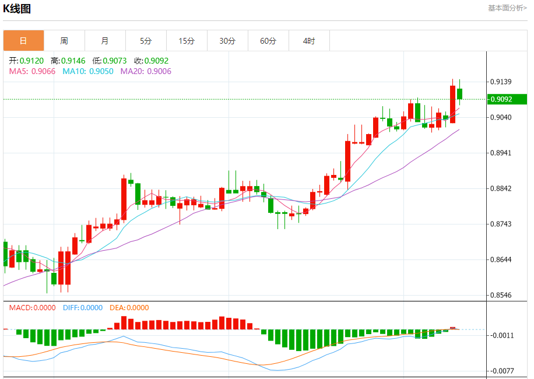Viewport: 534px width, 379px height.
Task: Click the MACD:0.0000 indicator label
Action: click(x=32, y=308)
